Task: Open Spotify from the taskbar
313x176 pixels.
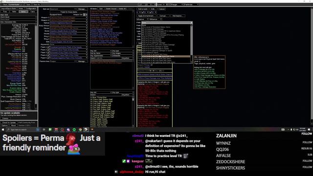Action: click(74, 130)
